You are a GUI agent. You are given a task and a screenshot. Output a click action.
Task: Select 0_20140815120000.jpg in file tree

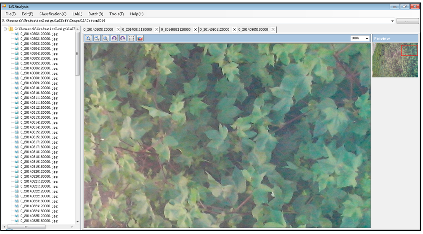[39, 132]
